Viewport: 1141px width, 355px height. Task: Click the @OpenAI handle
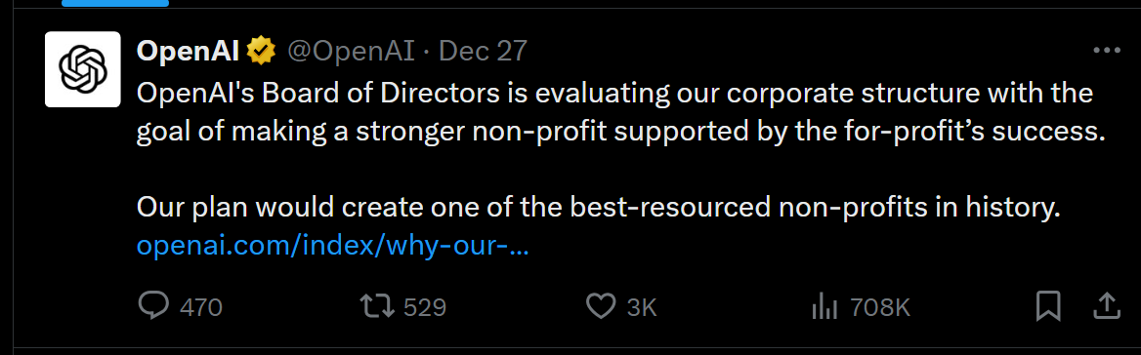[x=352, y=51]
